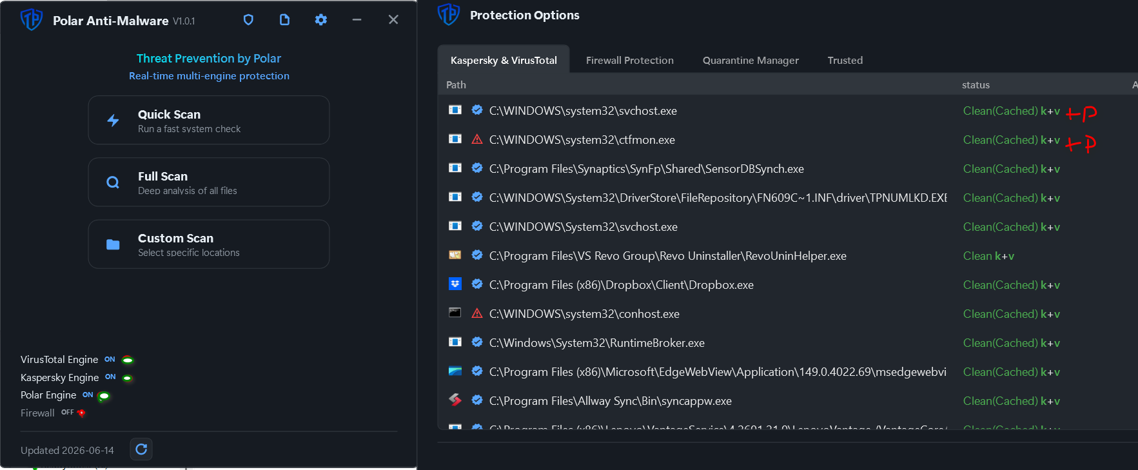Image resolution: width=1138 pixels, height=470 pixels.
Task: Run a Full Scan deep analysis
Action: click(x=209, y=182)
